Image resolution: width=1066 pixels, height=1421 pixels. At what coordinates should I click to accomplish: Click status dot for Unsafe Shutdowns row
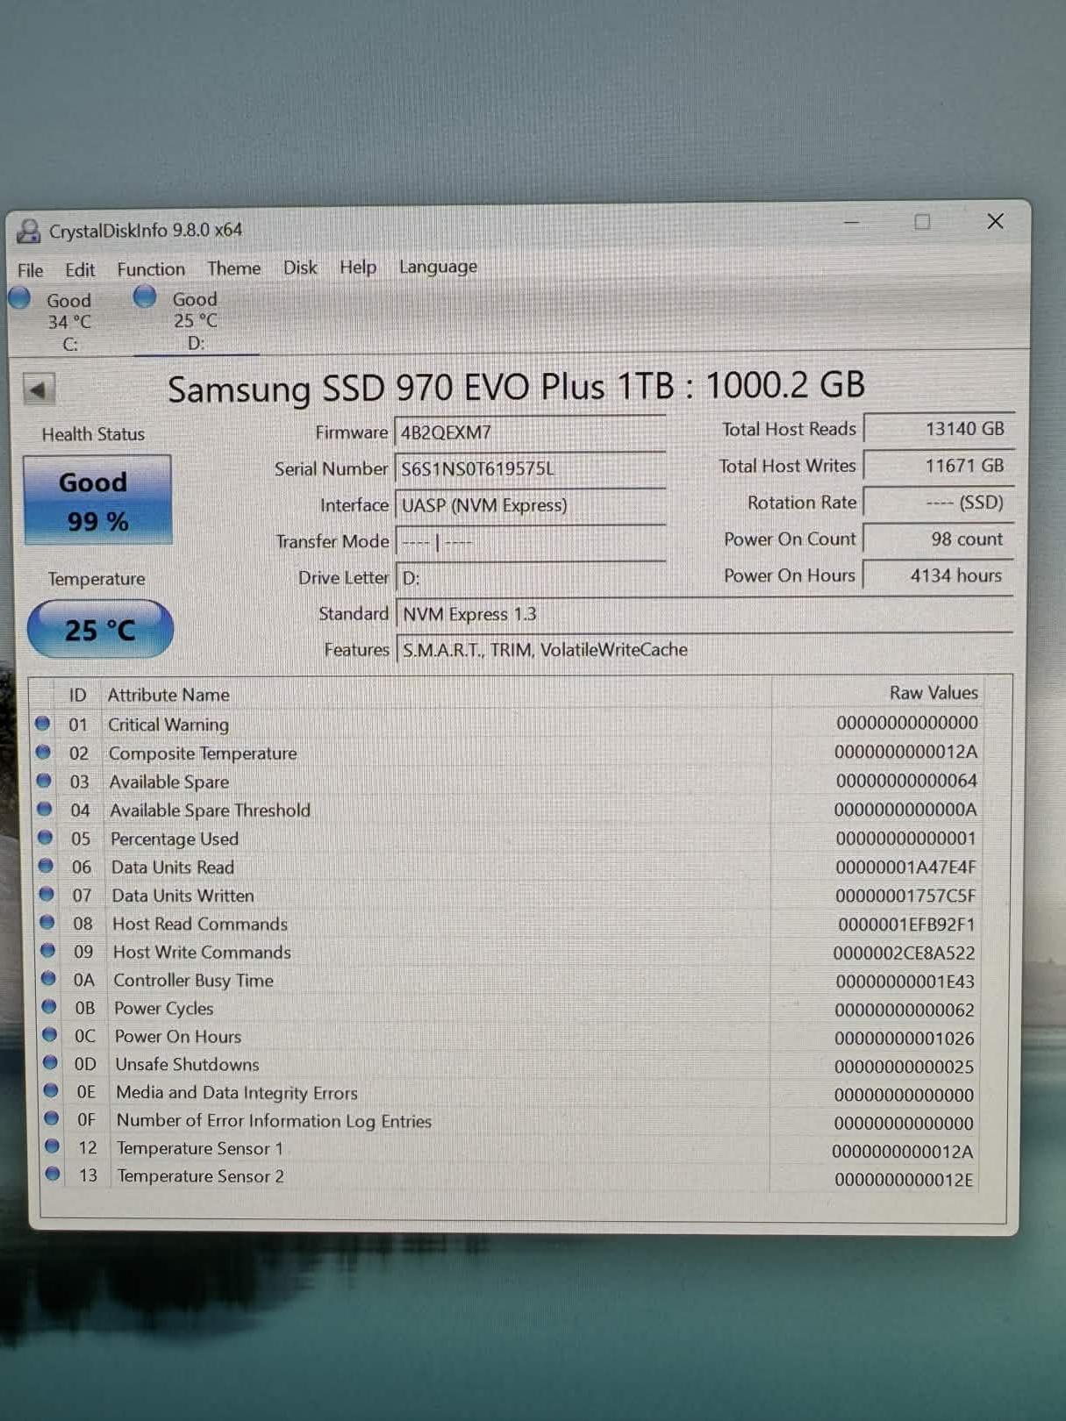click(x=51, y=1063)
